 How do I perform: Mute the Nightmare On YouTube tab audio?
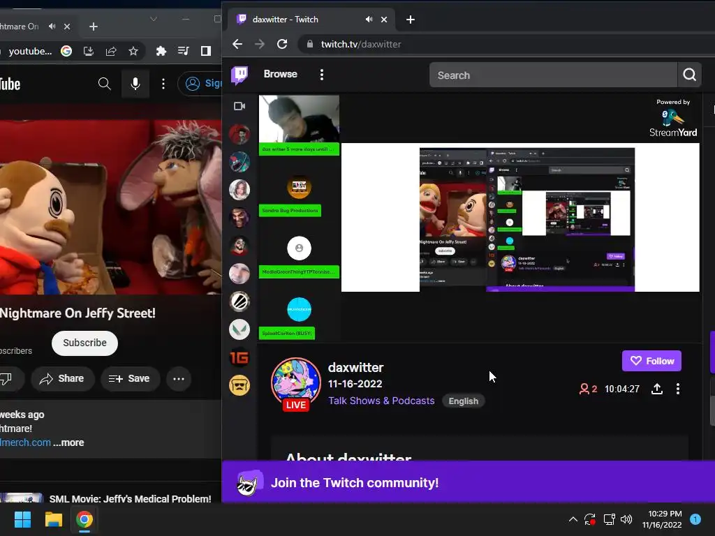[x=52, y=27]
